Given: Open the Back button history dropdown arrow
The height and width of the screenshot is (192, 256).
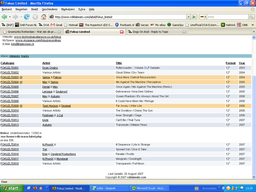Looking at the screenshot, I should pos(10,17).
